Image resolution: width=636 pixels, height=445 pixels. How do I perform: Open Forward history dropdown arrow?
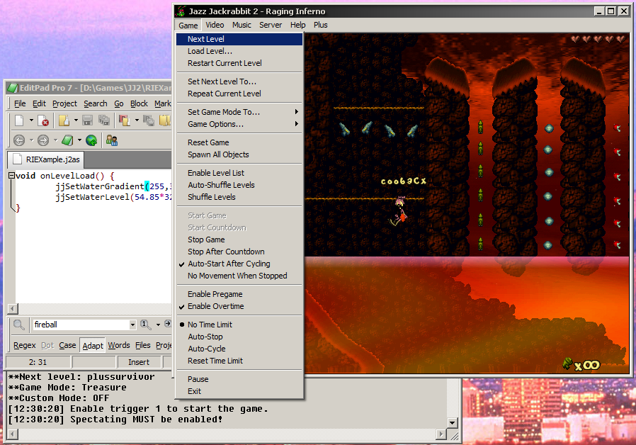[55, 140]
